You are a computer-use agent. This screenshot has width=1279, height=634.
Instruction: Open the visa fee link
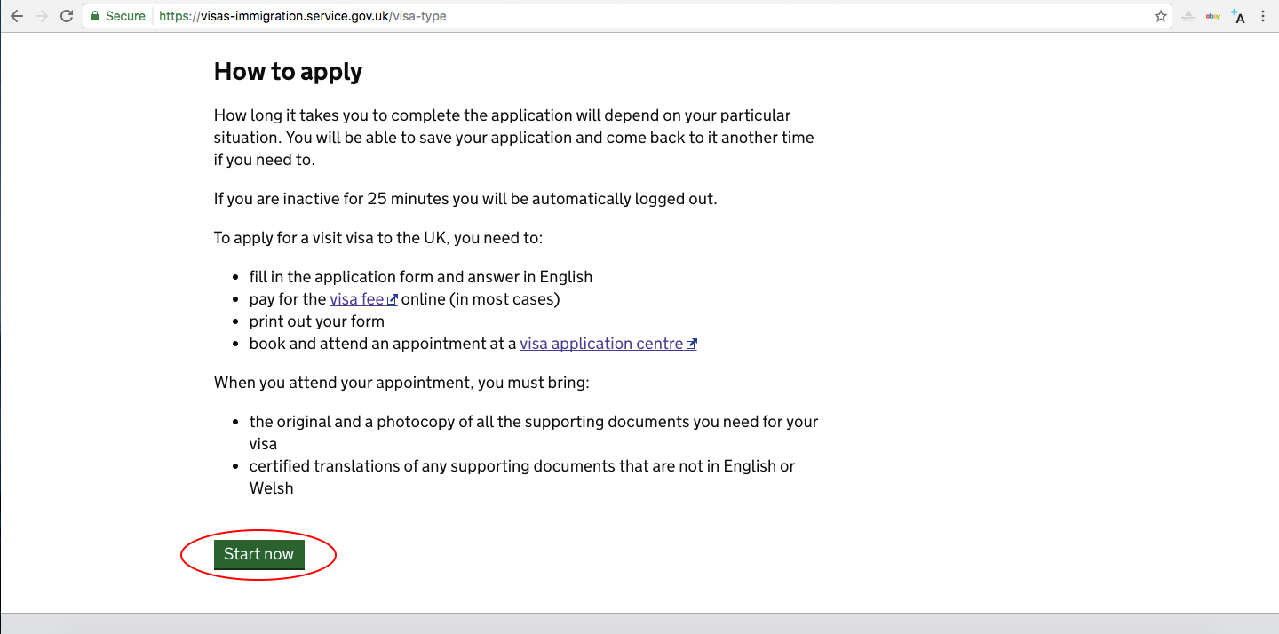click(x=356, y=299)
